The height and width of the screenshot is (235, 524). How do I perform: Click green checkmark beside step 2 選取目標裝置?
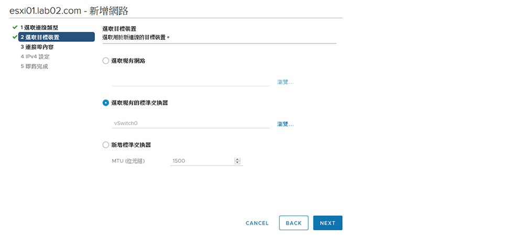(14, 37)
